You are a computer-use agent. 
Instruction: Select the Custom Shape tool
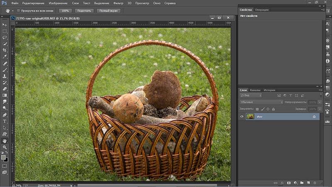click(x=5, y=134)
